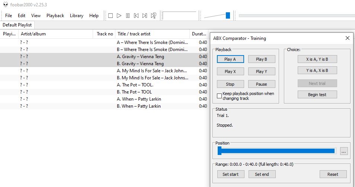Viewport: 355px width, 187px height.
Task: Click the Play B button
Action: (x=262, y=59)
